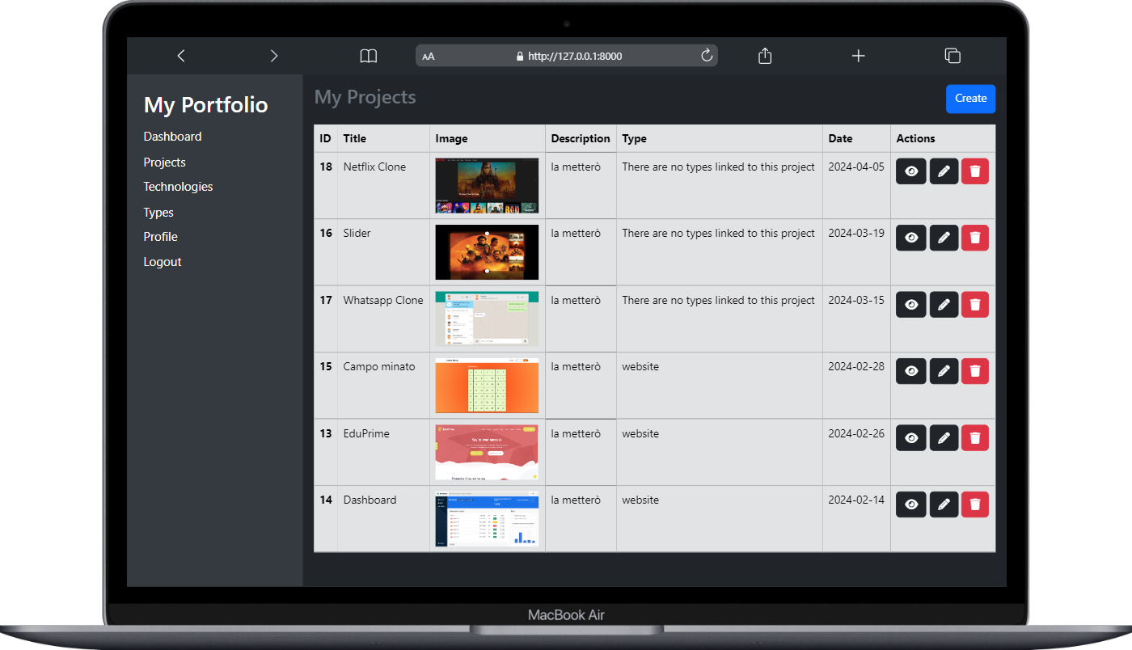
Task: Select Logout in the sidebar
Action: coord(163,262)
